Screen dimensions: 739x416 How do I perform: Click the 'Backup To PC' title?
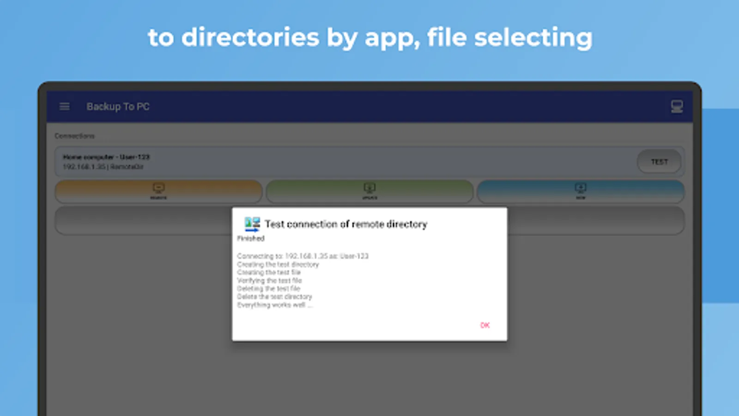pyautogui.click(x=118, y=107)
